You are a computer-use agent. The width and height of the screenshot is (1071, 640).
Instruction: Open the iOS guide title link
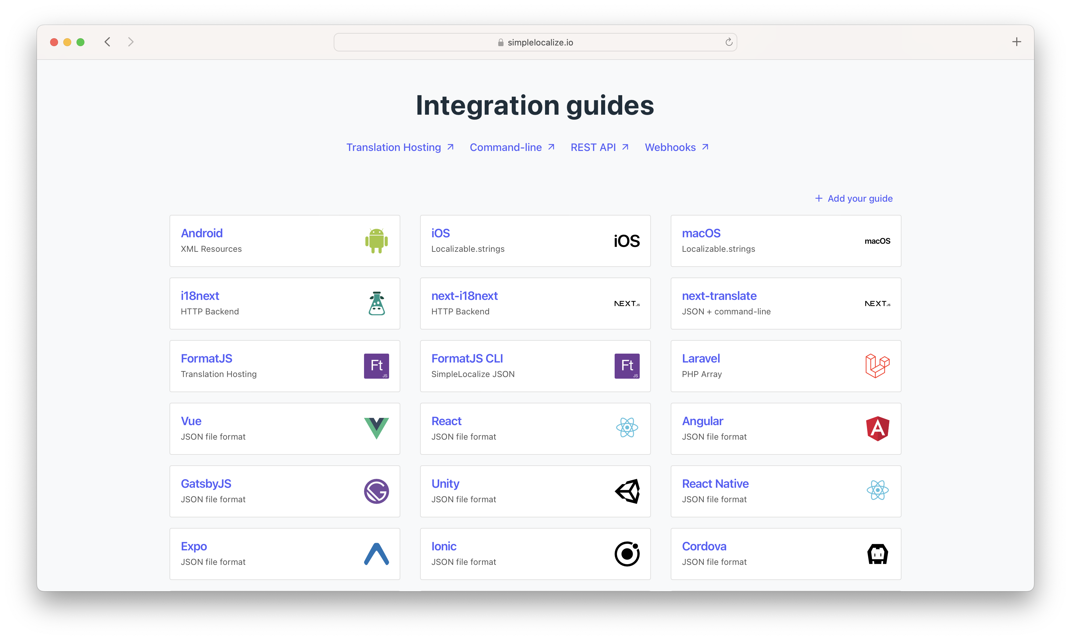(x=440, y=233)
